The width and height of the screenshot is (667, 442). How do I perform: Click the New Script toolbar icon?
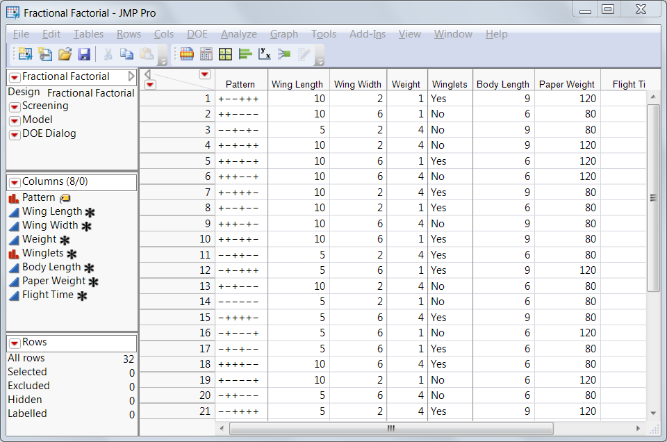click(45, 54)
